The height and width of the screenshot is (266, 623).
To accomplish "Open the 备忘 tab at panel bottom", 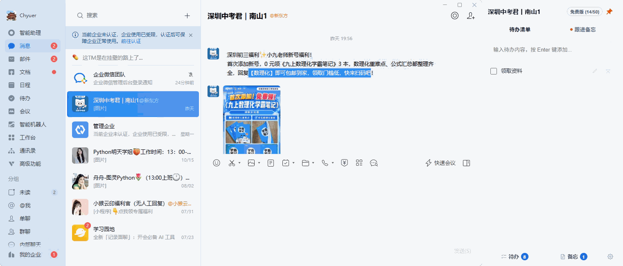I will pyautogui.click(x=573, y=257).
